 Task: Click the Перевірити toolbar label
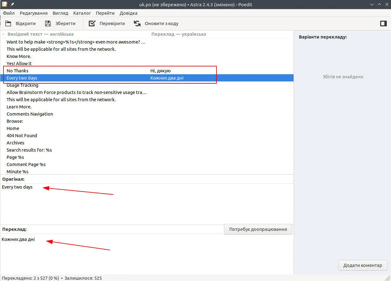tap(112, 23)
